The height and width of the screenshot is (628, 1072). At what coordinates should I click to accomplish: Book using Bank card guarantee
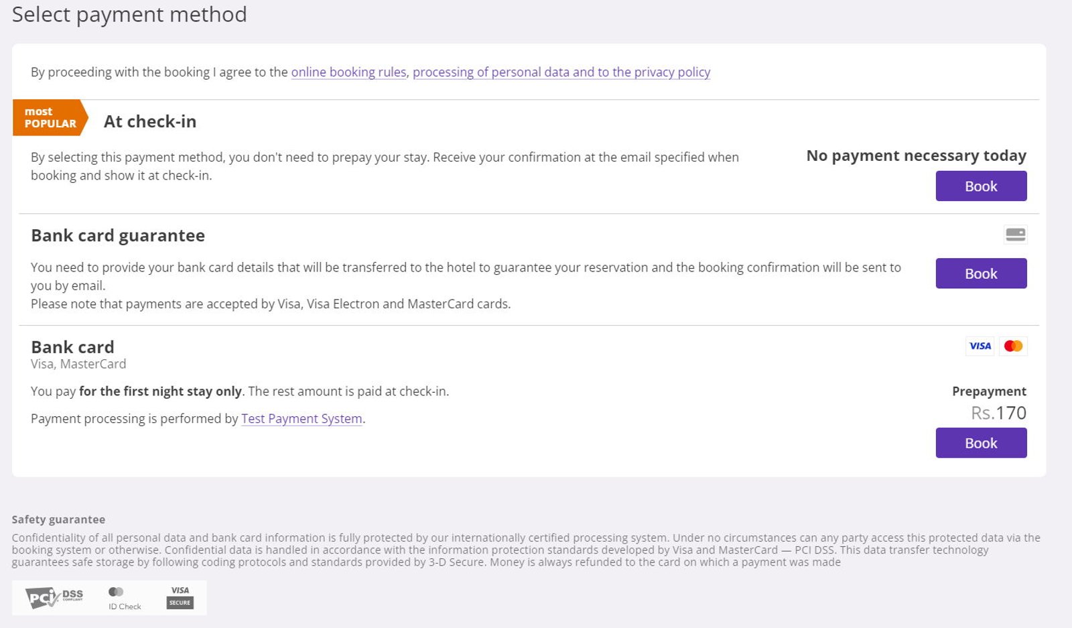click(x=981, y=273)
